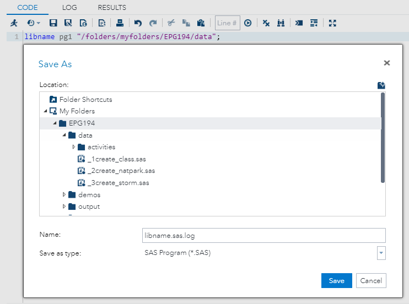
Task: Clear all code with the X icon
Action: click(x=266, y=23)
